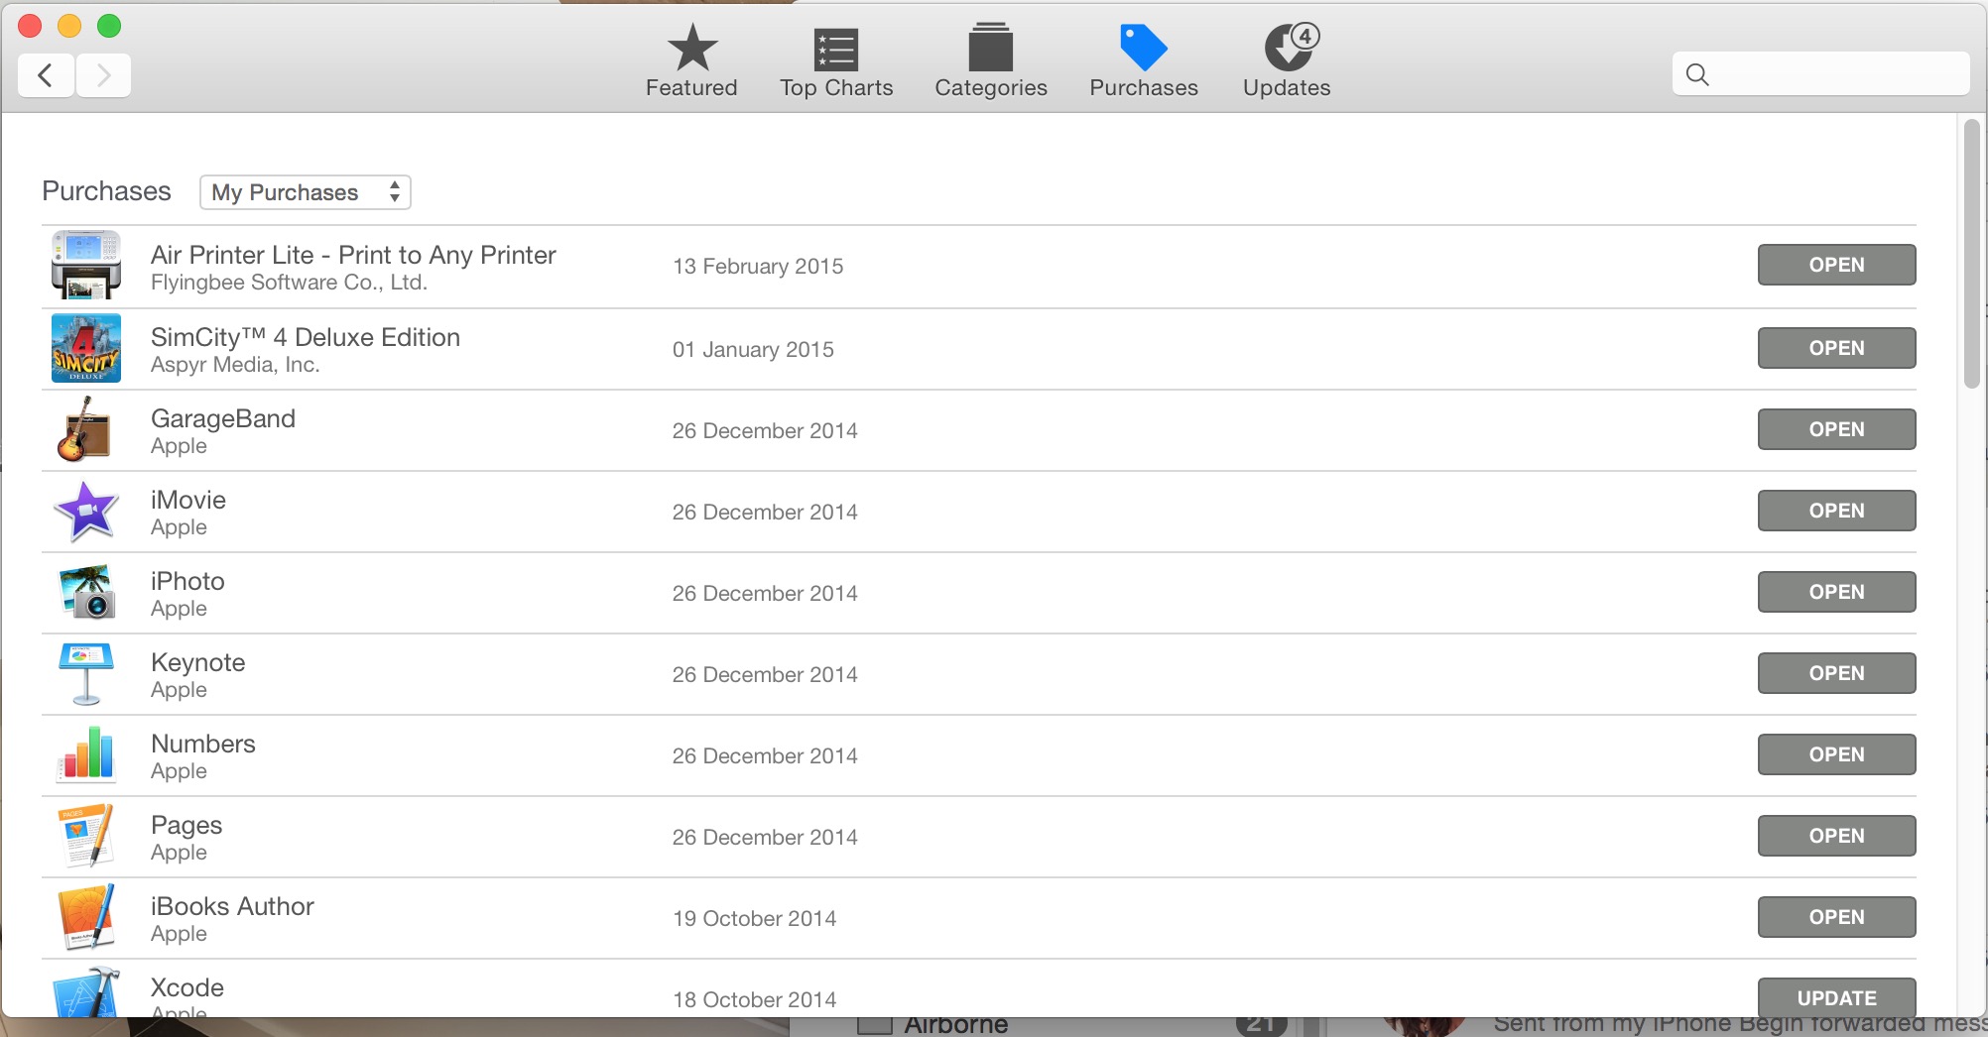Click the SimCity 4 Deluxe app icon

pyautogui.click(x=86, y=348)
